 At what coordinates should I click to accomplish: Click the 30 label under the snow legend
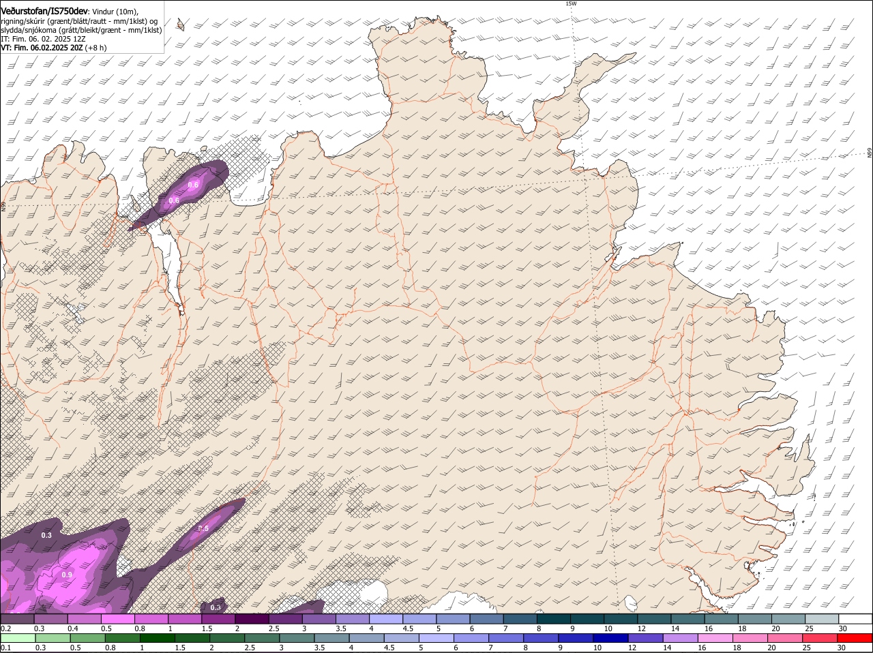click(843, 628)
